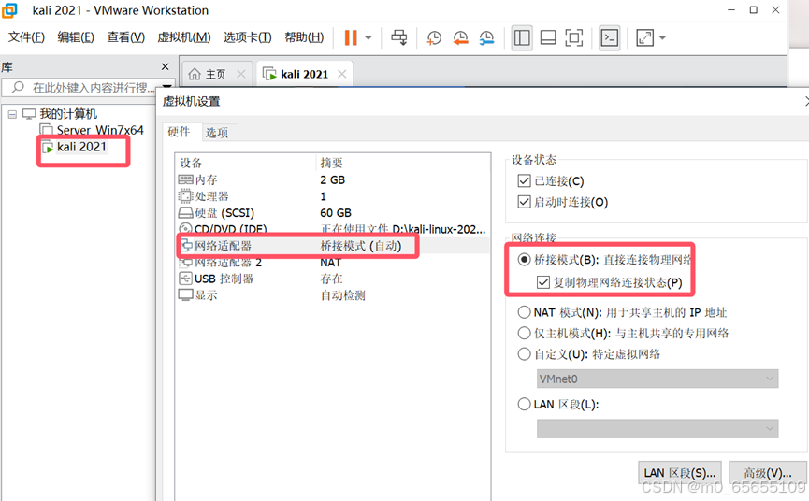Revert to snapshot with orange arrow icon
The image size is (809, 501).
tap(460, 37)
